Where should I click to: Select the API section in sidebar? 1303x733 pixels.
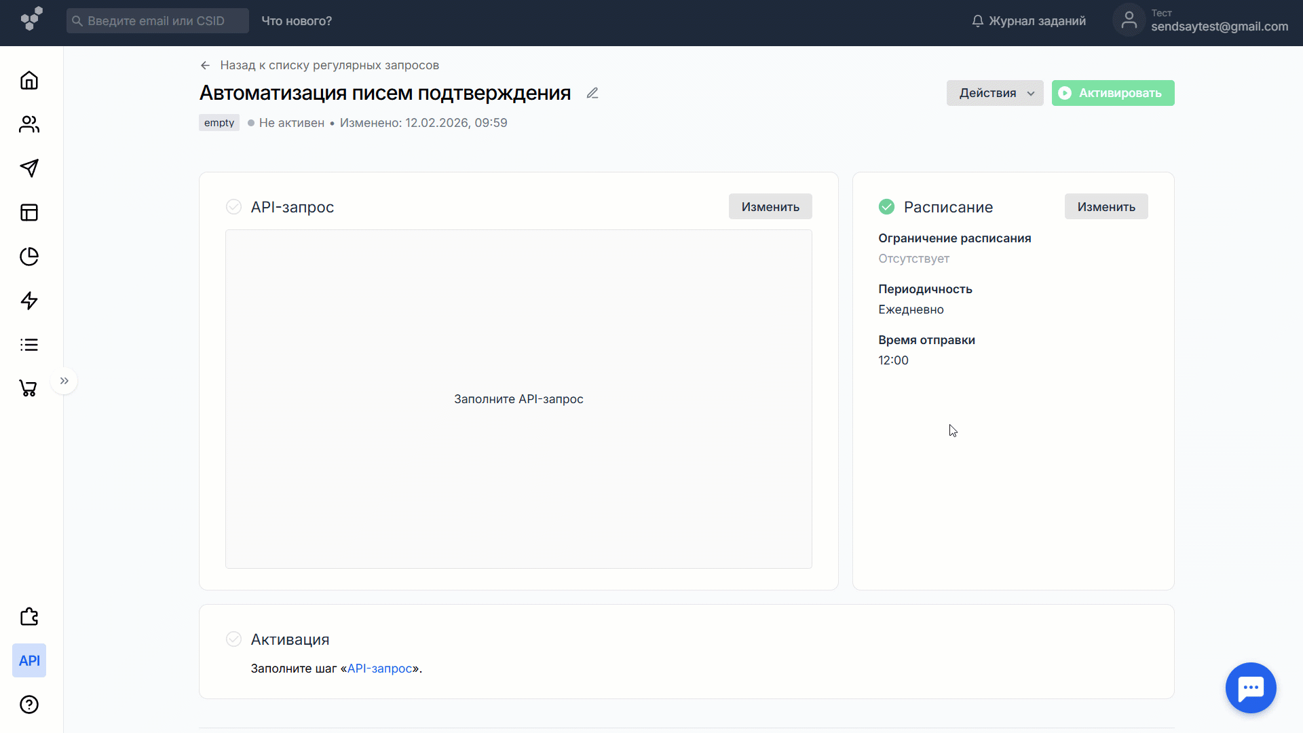29,660
